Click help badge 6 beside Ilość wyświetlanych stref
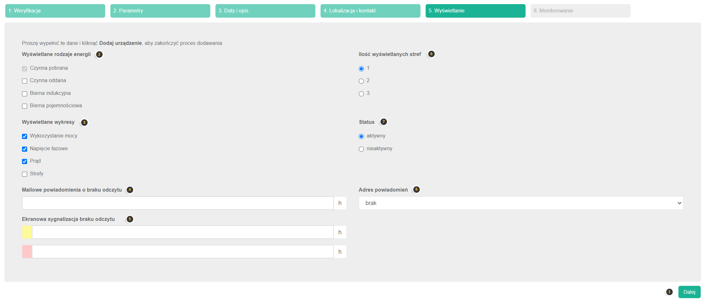Viewport: 707px width, 303px height. point(431,54)
